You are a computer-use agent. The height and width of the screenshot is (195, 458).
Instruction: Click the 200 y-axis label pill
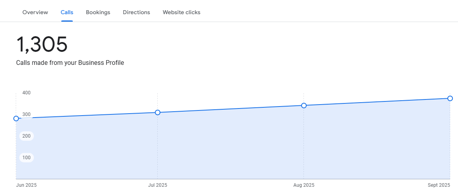tap(27, 136)
